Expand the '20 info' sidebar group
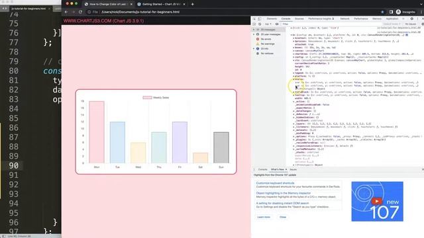The image size is (424, 238). (254, 48)
